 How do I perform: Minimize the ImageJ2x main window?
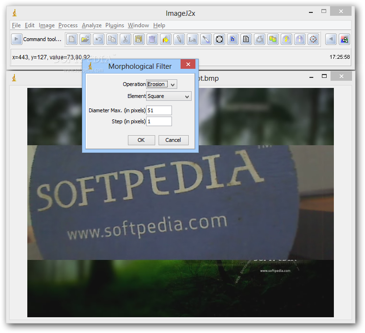tap(311, 12)
